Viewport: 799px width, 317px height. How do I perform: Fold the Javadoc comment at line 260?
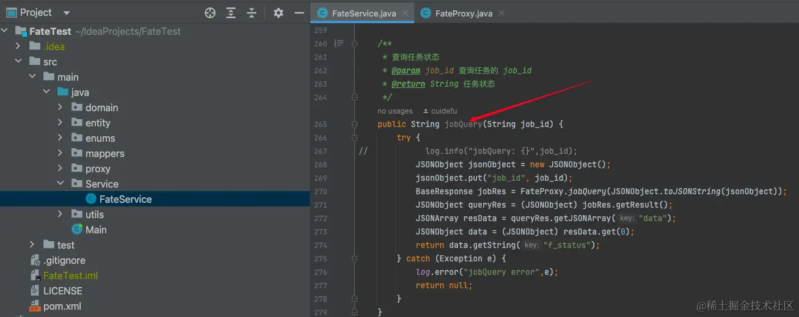point(354,43)
